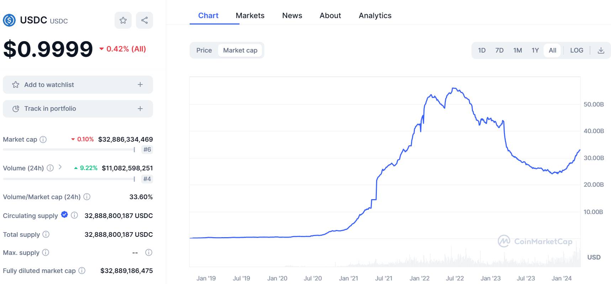Viewport: 611px width, 284px height.
Task: Click plus icon on Track in portfolio
Action: tap(140, 109)
